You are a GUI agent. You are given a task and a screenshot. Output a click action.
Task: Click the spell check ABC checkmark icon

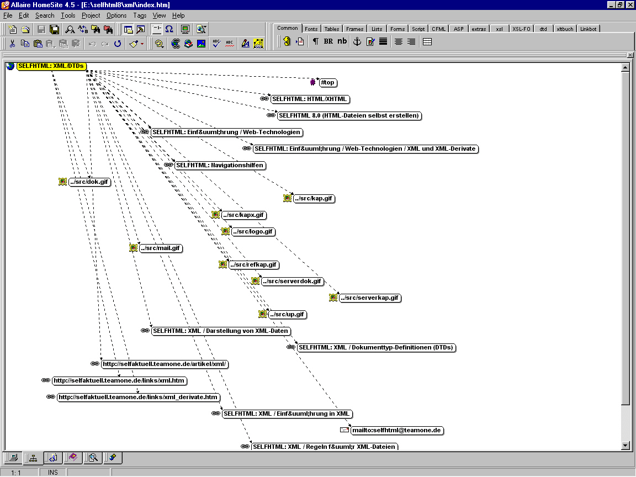(216, 44)
